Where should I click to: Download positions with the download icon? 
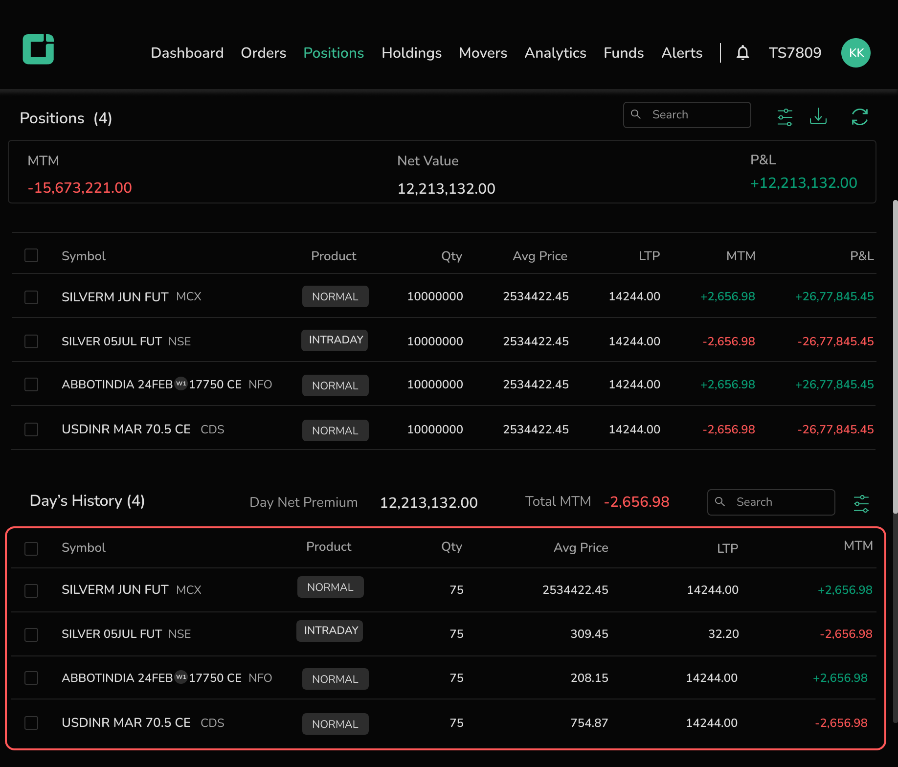[818, 117]
